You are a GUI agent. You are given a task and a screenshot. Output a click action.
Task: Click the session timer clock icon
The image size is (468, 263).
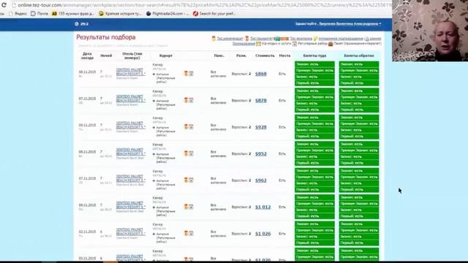[77, 24]
